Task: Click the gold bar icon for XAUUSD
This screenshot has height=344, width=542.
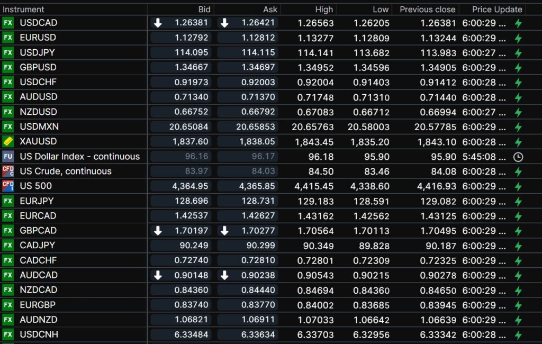Action: [8, 141]
